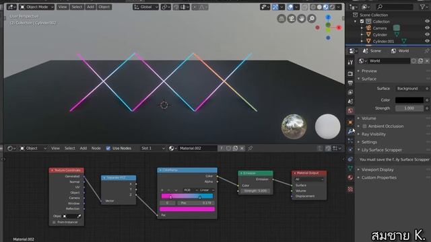The image size is (431, 242).
Task: Open the viewport shading options dropdown
Action: click(x=339, y=7)
